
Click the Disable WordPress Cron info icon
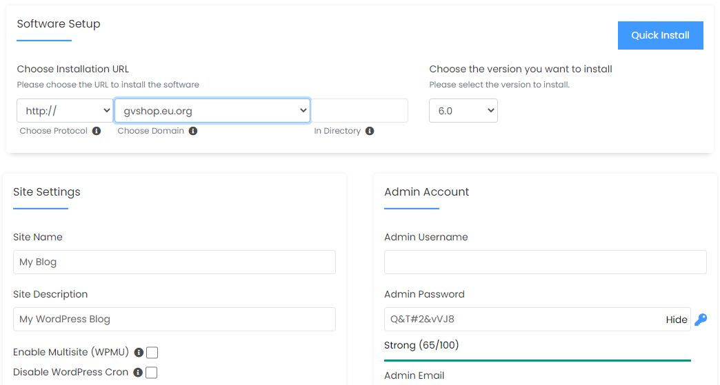click(138, 373)
